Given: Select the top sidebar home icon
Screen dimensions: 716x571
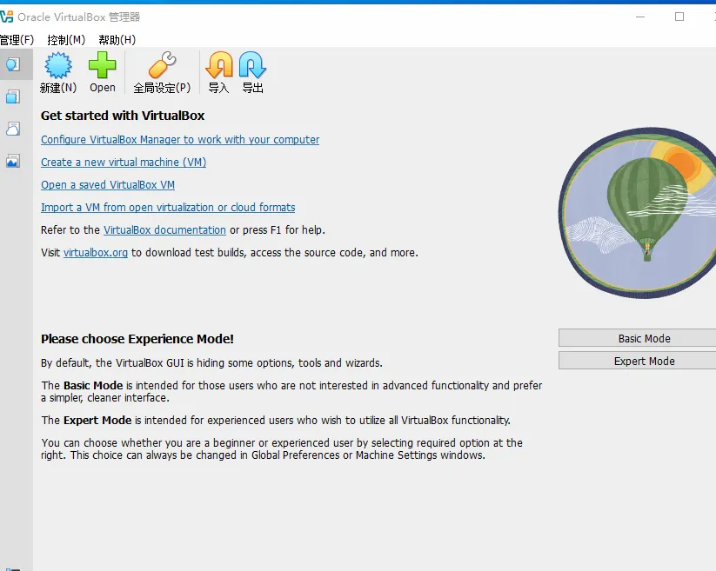Looking at the screenshot, I should (x=13, y=64).
